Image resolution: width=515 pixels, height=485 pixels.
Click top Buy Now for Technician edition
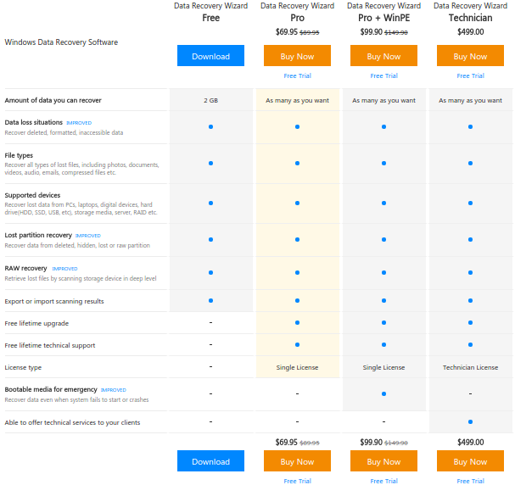[470, 55]
